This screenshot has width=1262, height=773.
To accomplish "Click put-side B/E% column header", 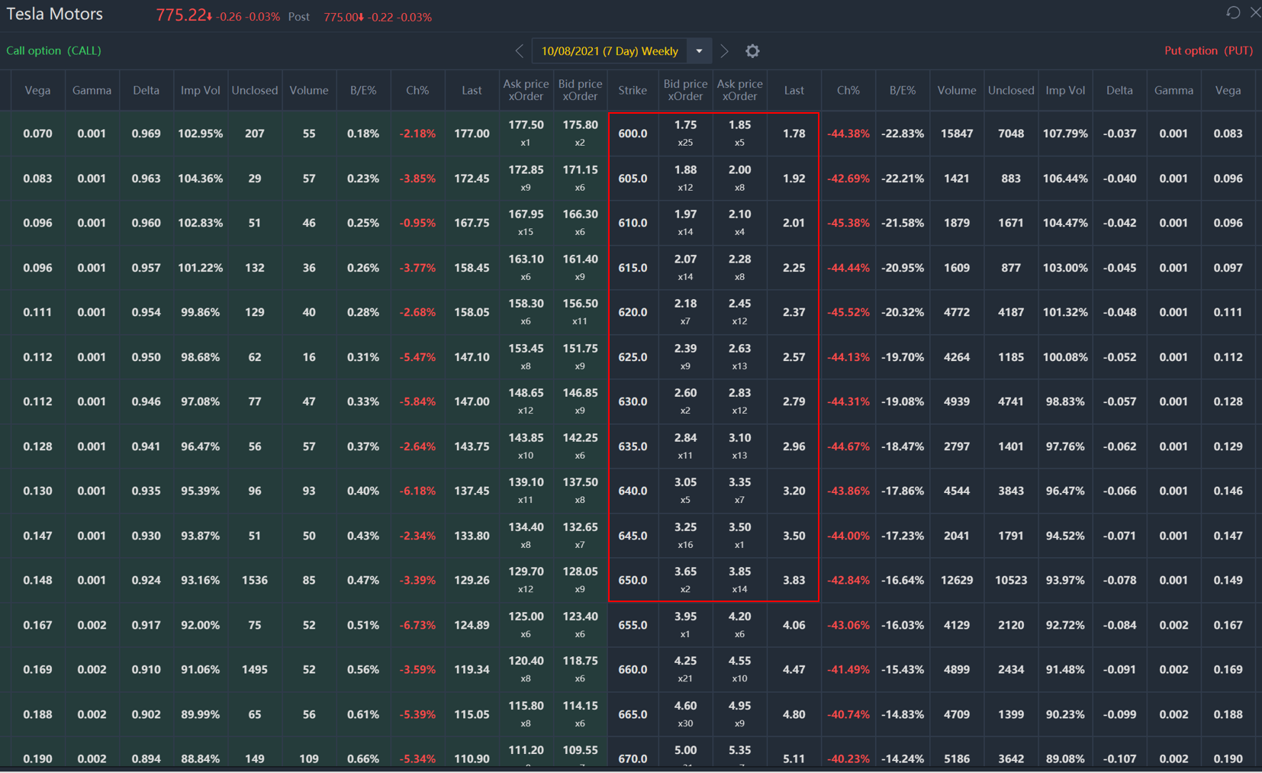I will point(903,90).
